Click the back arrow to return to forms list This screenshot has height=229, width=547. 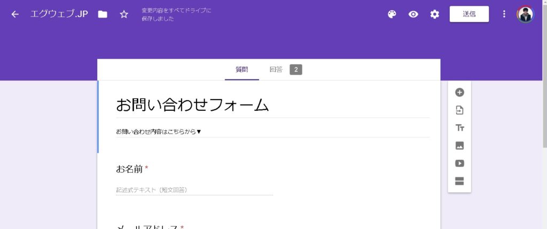15,14
